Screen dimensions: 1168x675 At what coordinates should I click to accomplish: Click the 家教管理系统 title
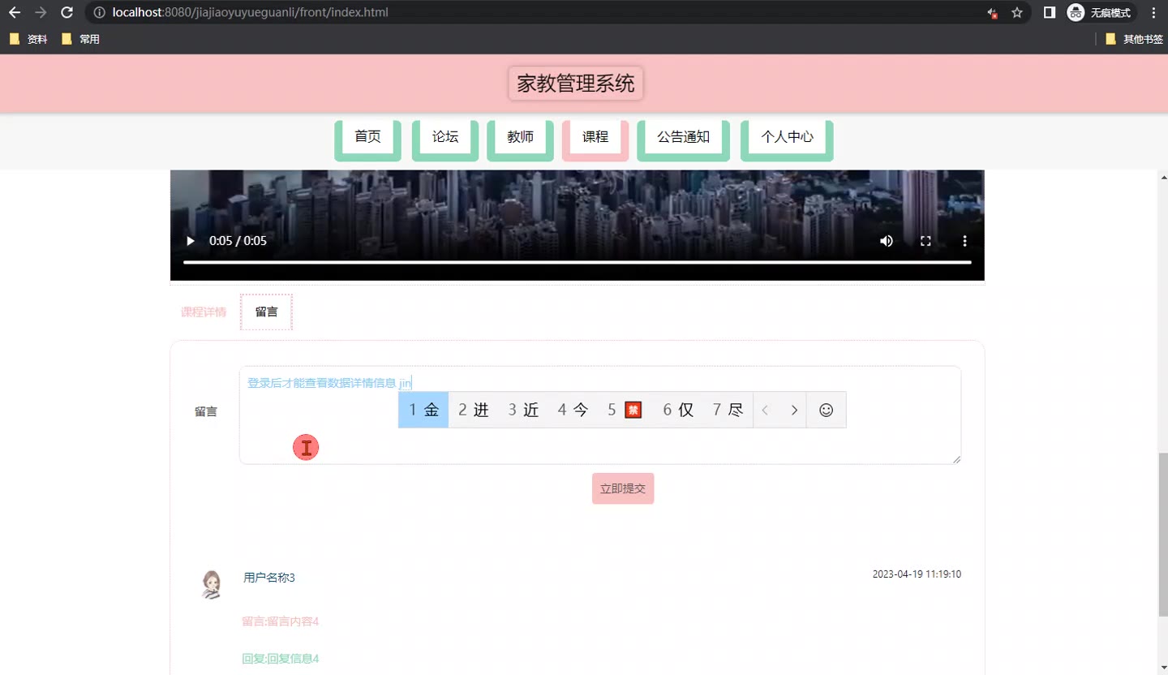click(x=576, y=84)
